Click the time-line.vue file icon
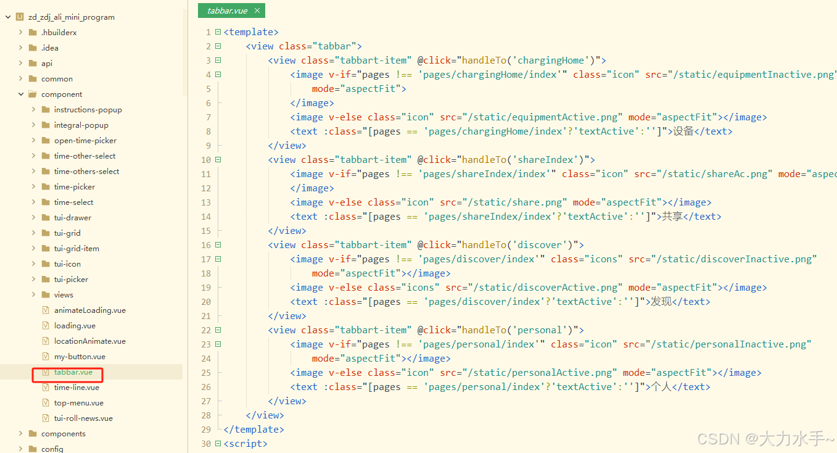The height and width of the screenshot is (453, 837). click(46, 387)
